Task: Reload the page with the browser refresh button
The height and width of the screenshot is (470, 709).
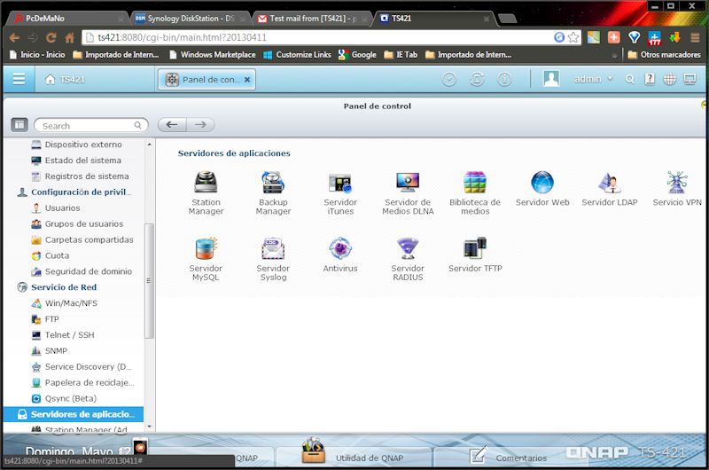Action: 51,37
